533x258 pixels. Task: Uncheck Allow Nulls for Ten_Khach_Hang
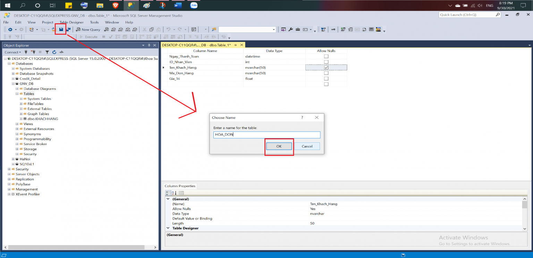(325, 67)
